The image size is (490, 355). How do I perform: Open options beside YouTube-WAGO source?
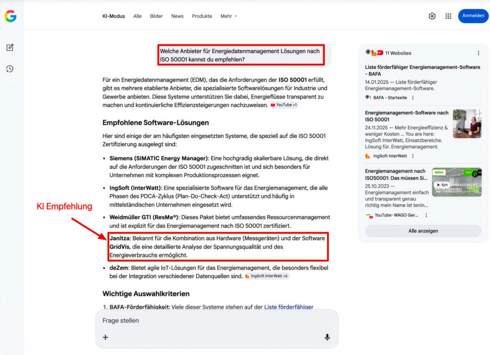[426, 215]
